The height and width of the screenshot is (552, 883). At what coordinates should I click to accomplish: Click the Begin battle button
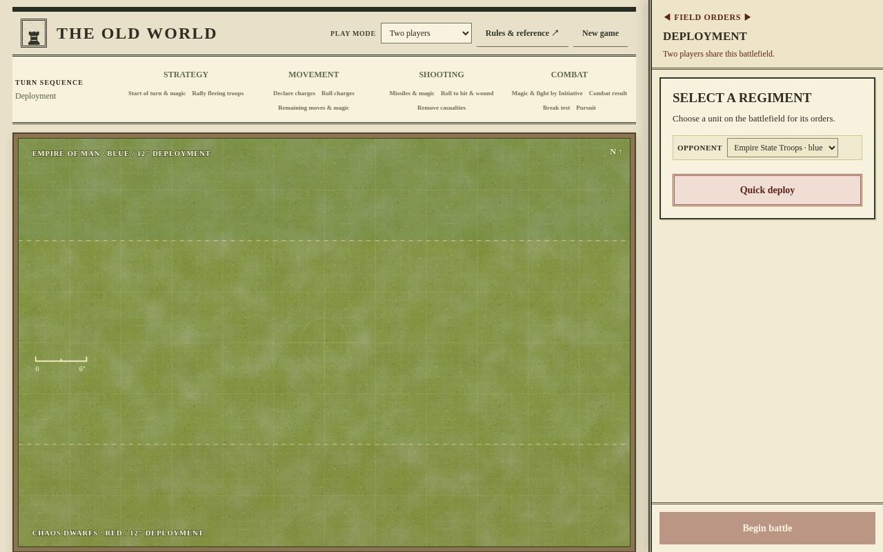click(x=767, y=528)
